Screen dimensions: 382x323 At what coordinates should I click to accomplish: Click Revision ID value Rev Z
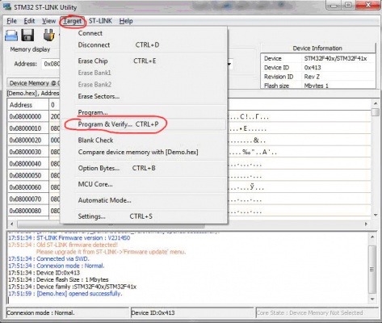pos(312,77)
